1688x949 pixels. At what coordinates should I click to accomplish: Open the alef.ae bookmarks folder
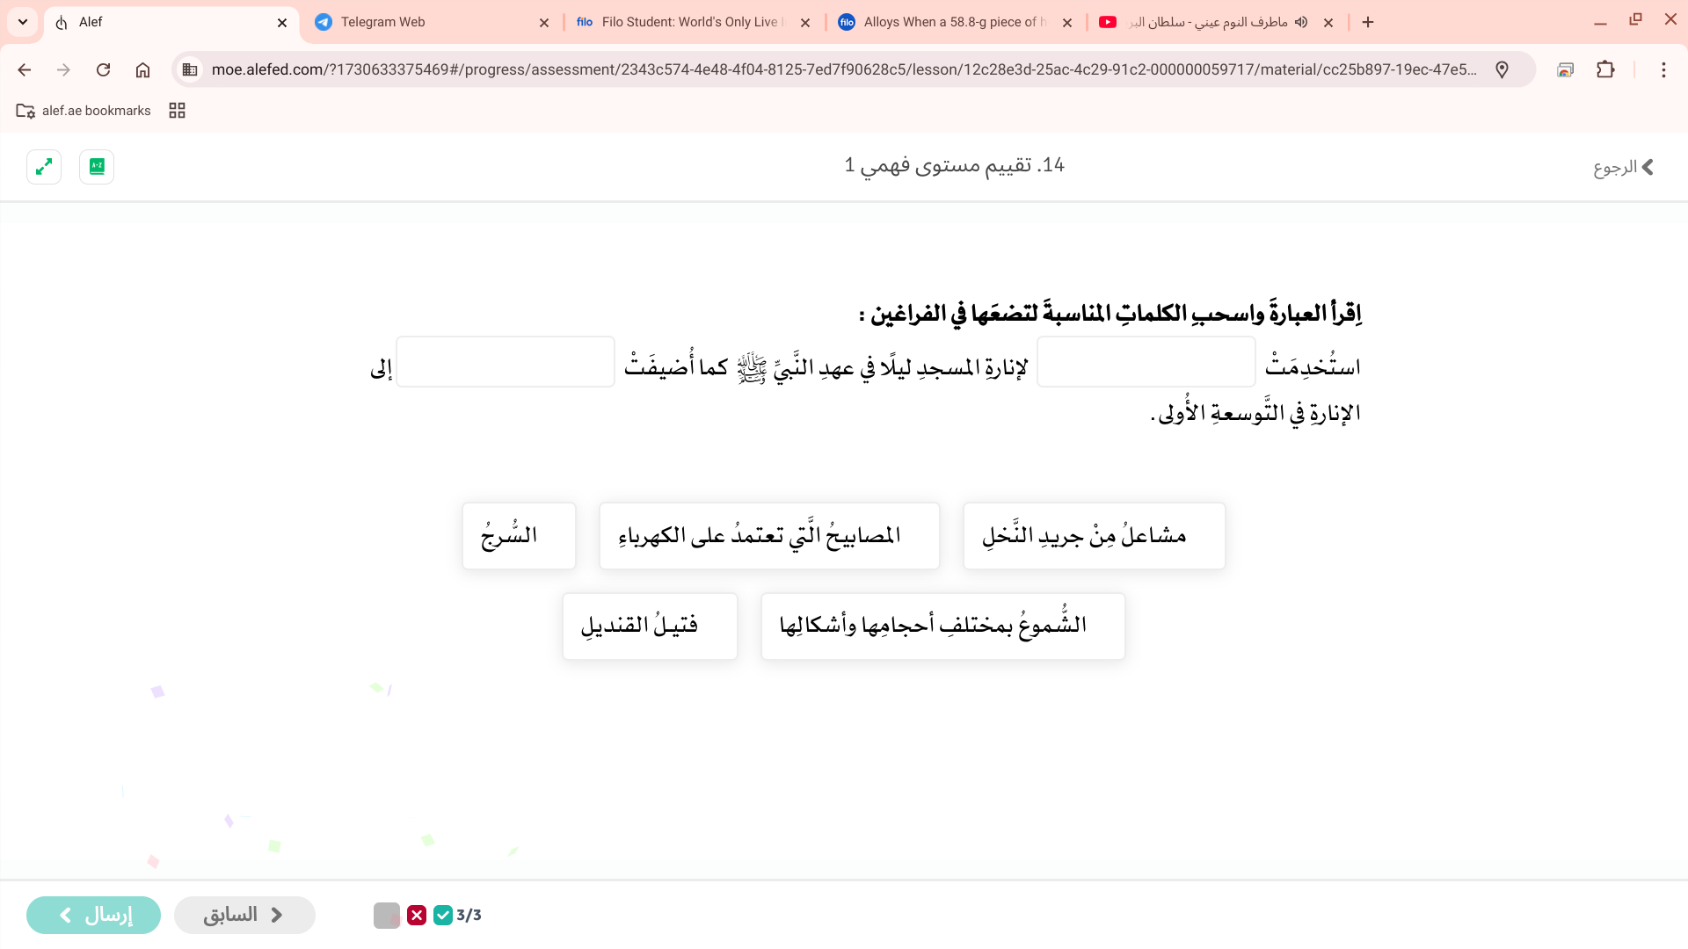[x=84, y=110]
